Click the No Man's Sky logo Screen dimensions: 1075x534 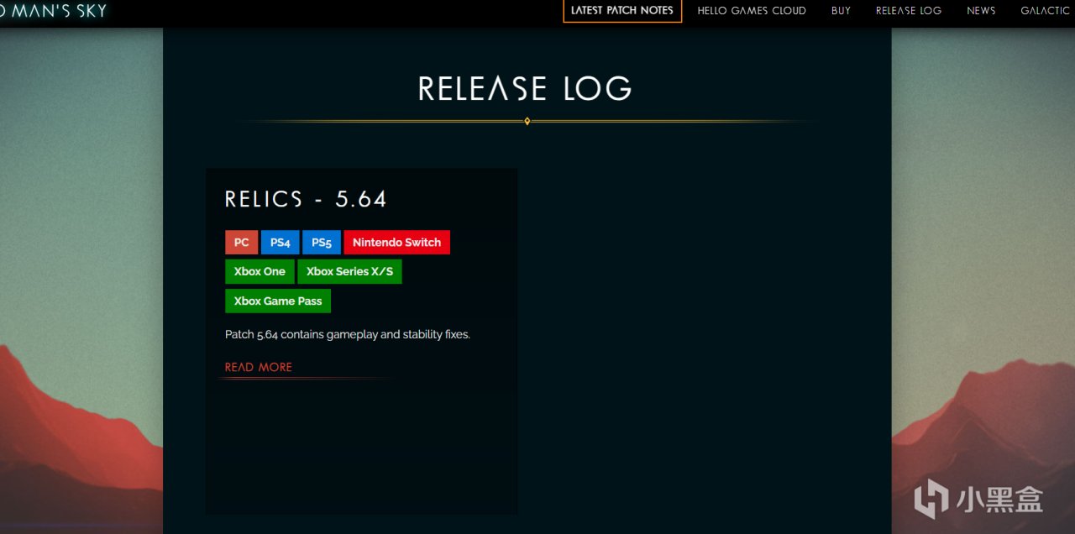click(x=53, y=11)
